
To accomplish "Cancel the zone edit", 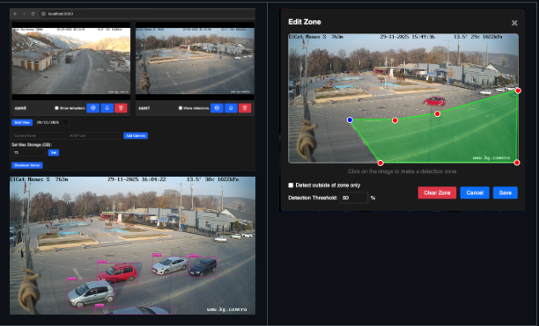I will click(x=475, y=192).
